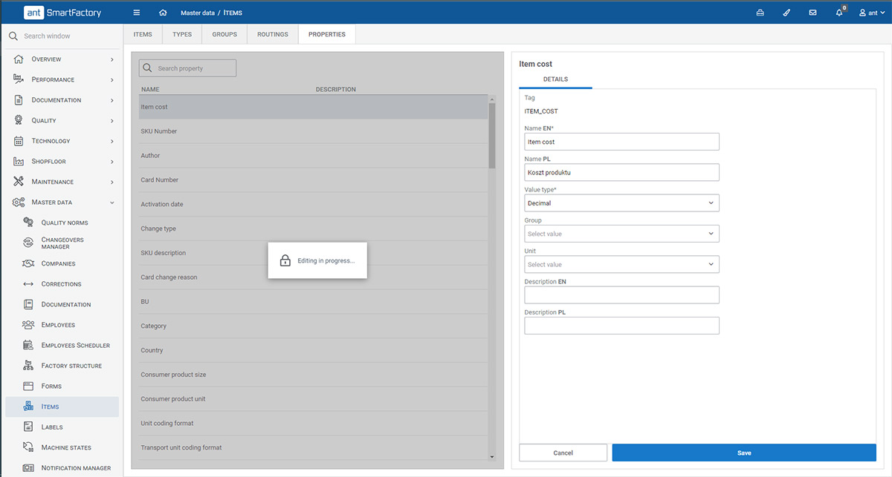This screenshot has height=477, width=892.
Task: Click the Factory Structure hierarchy icon
Action: [x=28, y=366]
